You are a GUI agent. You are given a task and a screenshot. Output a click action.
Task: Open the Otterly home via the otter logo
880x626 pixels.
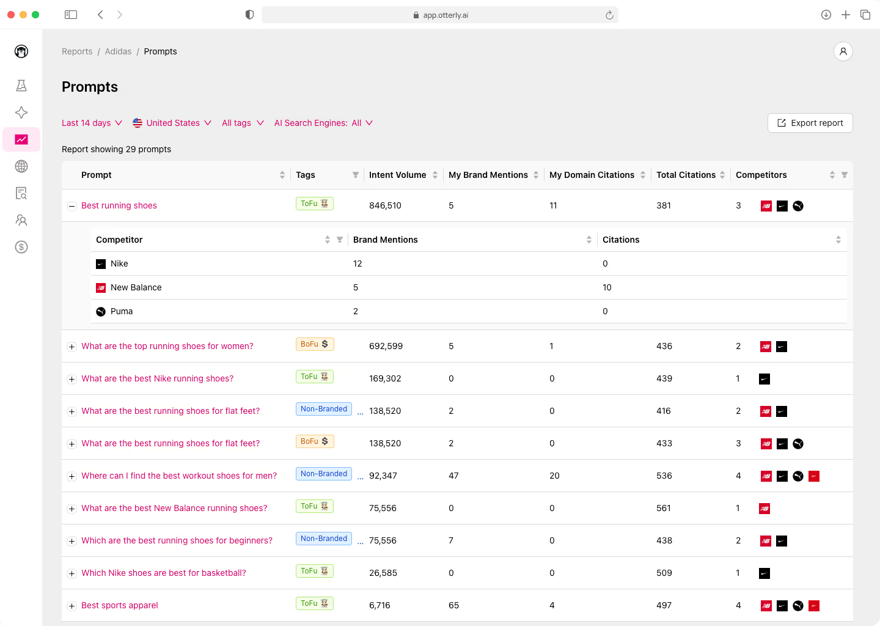[x=21, y=51]
